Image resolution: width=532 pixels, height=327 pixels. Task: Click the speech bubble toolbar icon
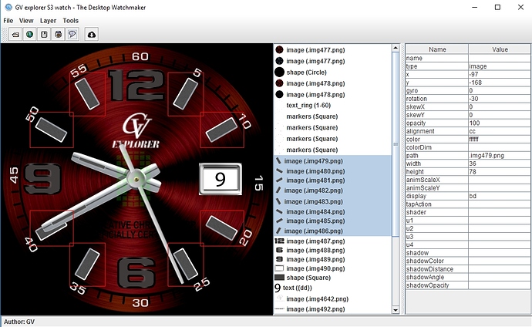click(x=72, y=35)
